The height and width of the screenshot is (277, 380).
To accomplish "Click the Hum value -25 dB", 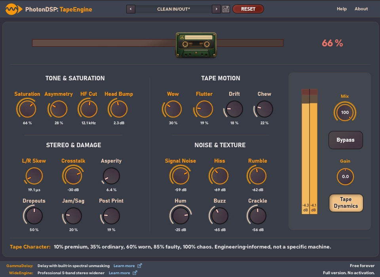I will point(180,230).
